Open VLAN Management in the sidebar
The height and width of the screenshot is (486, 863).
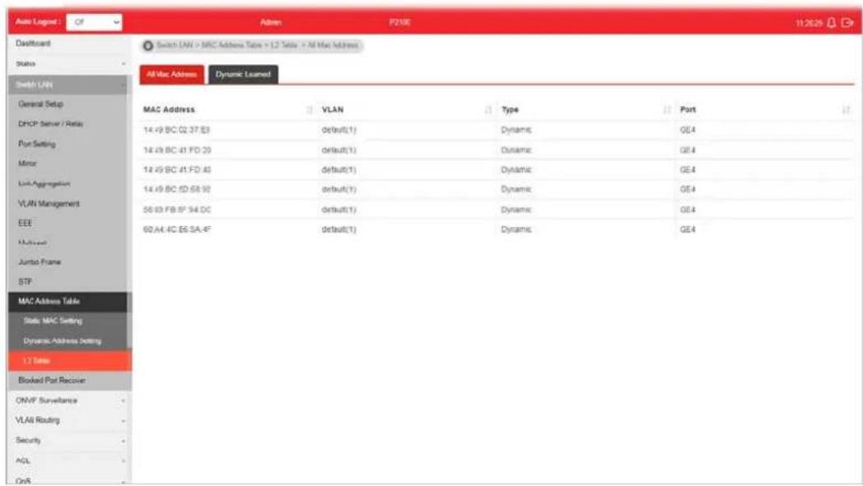[x=49, y=203]
